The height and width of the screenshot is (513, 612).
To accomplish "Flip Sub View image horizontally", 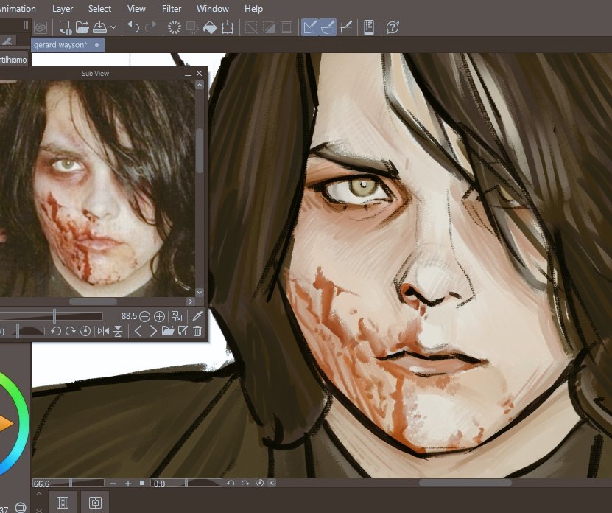I will pos(103,332).
